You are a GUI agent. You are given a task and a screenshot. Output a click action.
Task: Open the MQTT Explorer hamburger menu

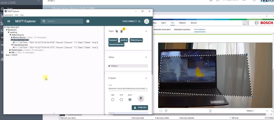[x=9, y=21]
